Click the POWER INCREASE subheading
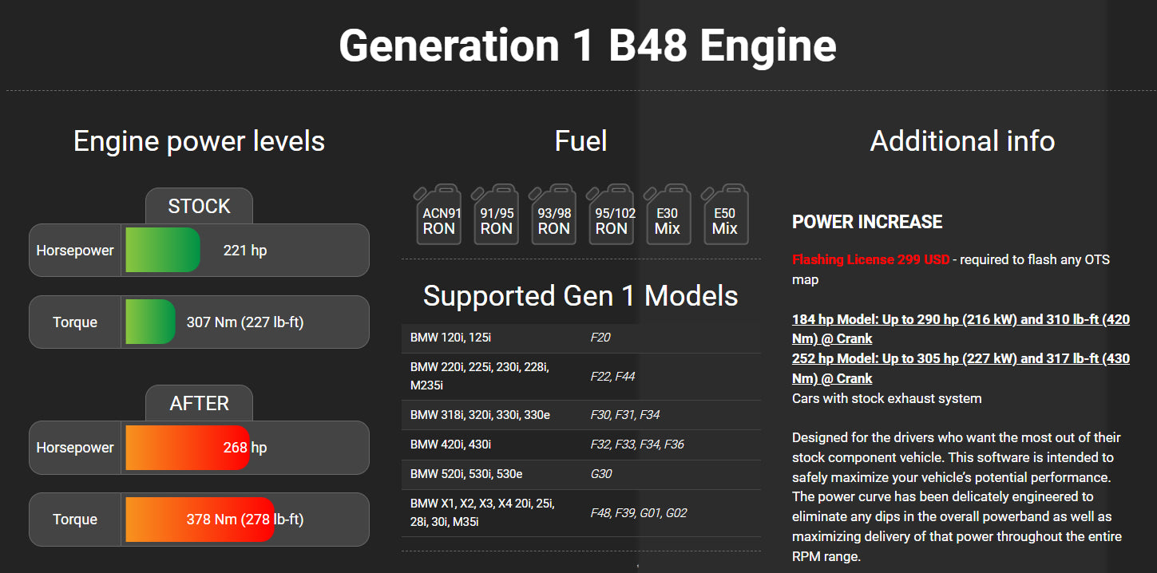 867,222
